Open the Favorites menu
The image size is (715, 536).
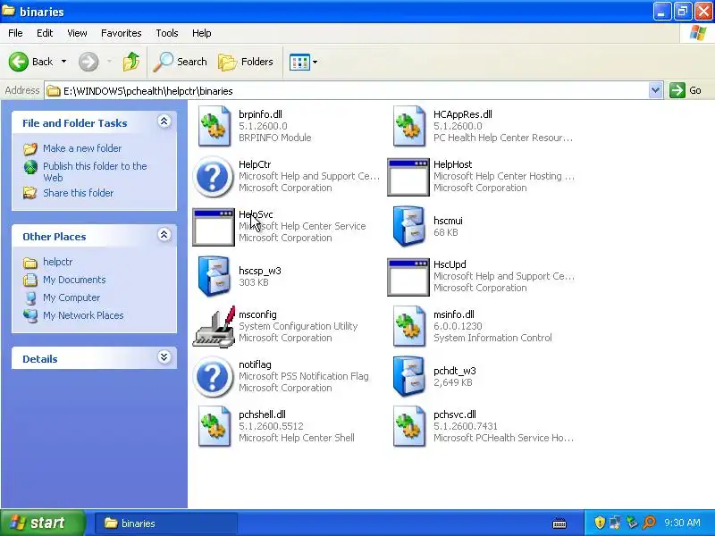pos(122,33)
